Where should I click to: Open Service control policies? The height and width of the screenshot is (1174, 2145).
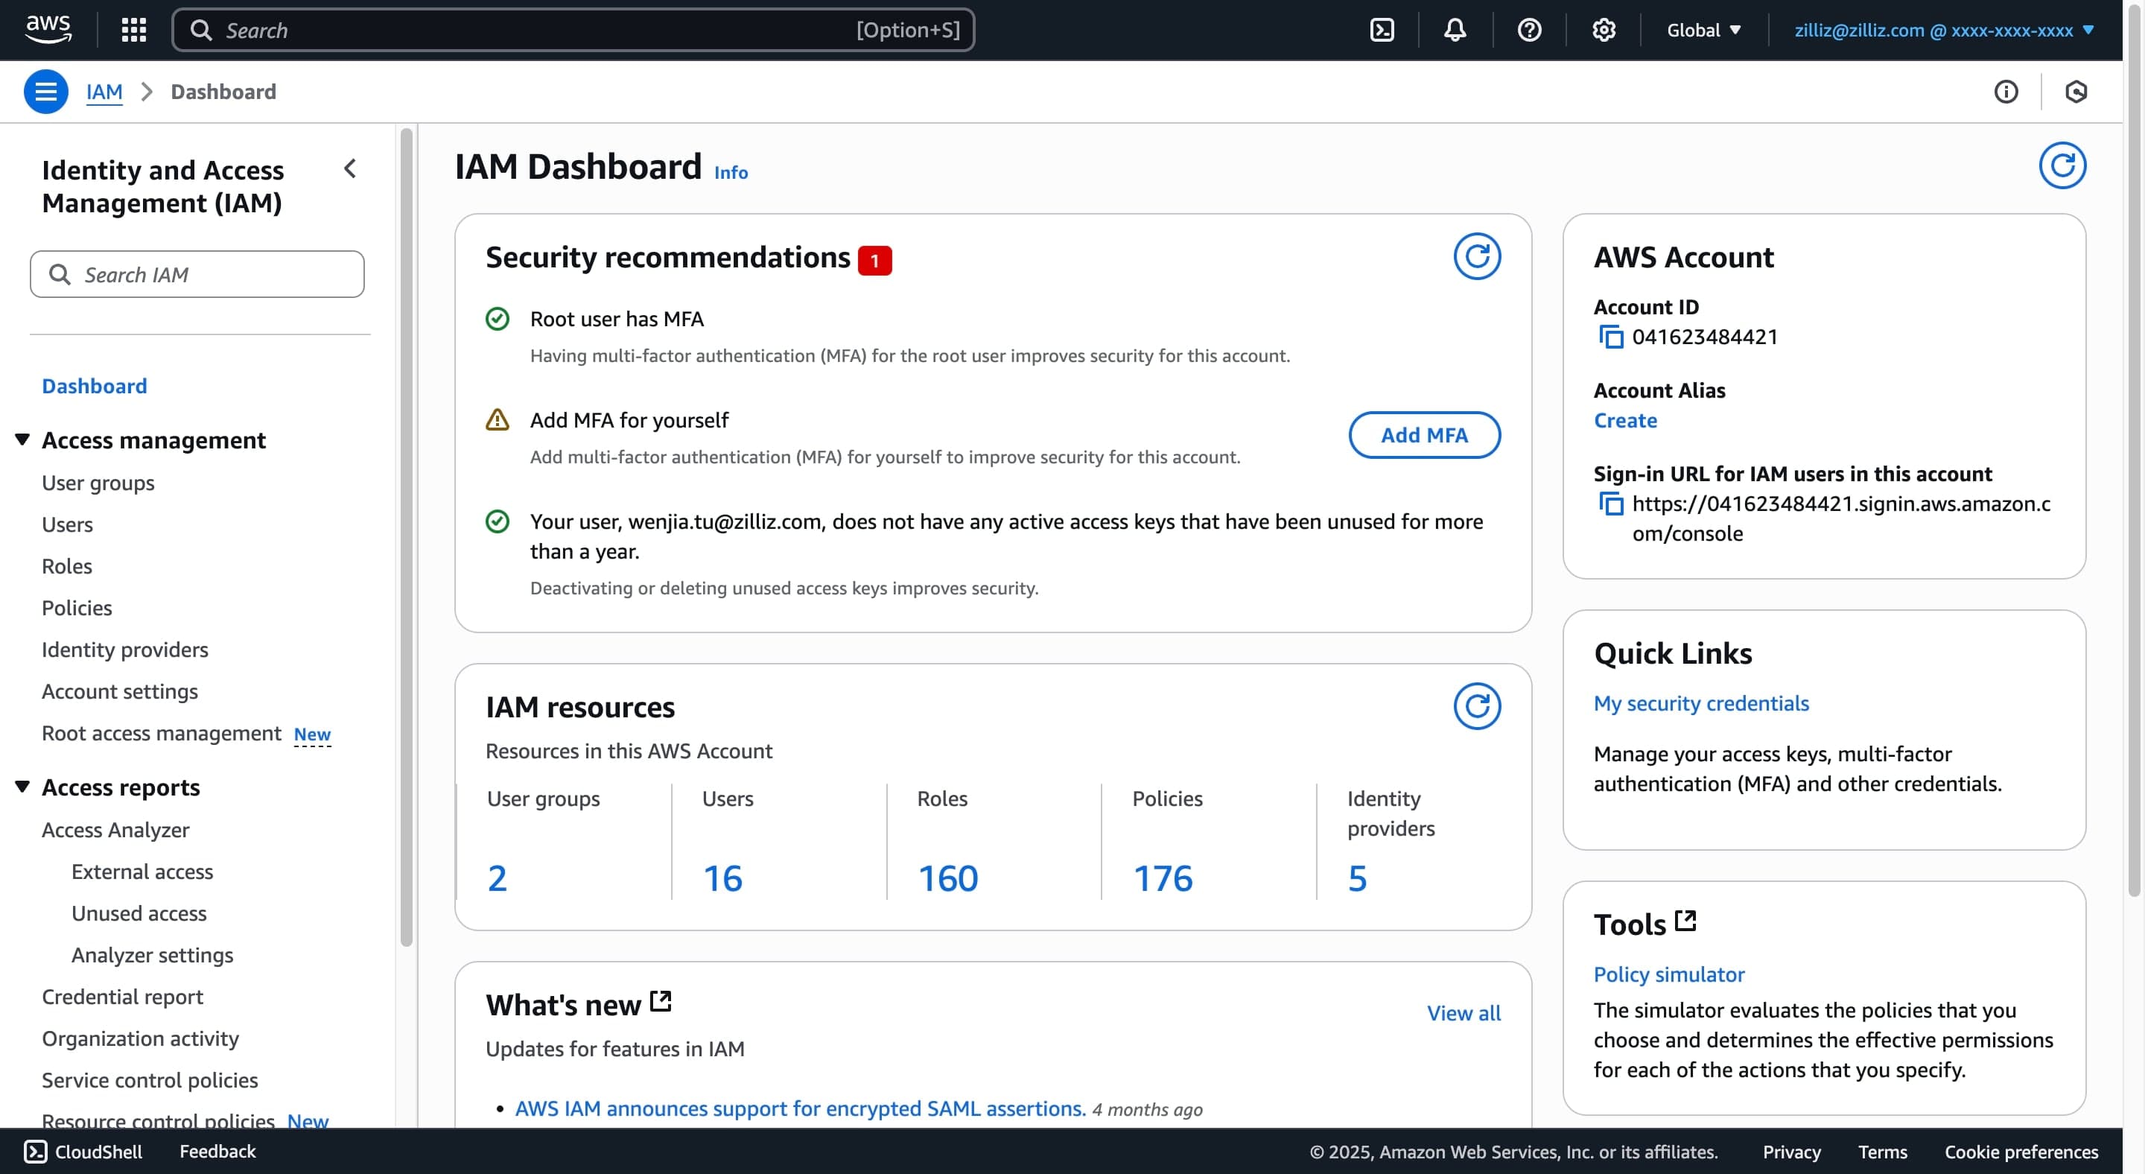pos(150,1080)
